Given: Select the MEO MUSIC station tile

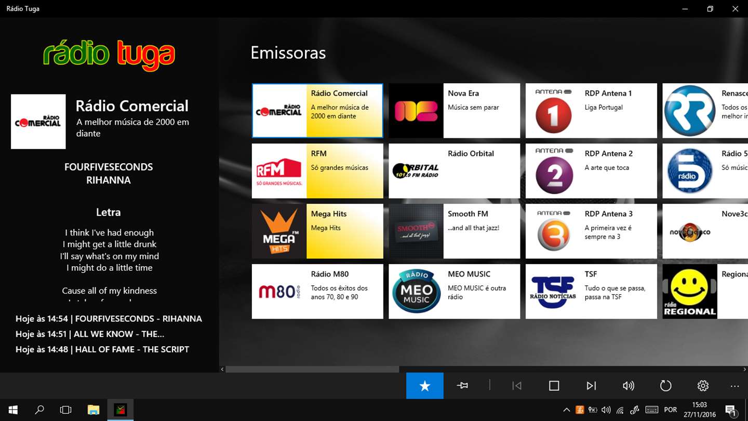Looking at the screenshot, I should (455, 292).
